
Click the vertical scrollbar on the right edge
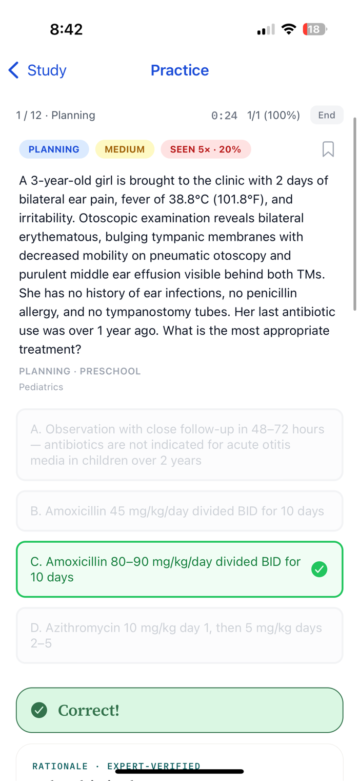click(x=354, y=214)
